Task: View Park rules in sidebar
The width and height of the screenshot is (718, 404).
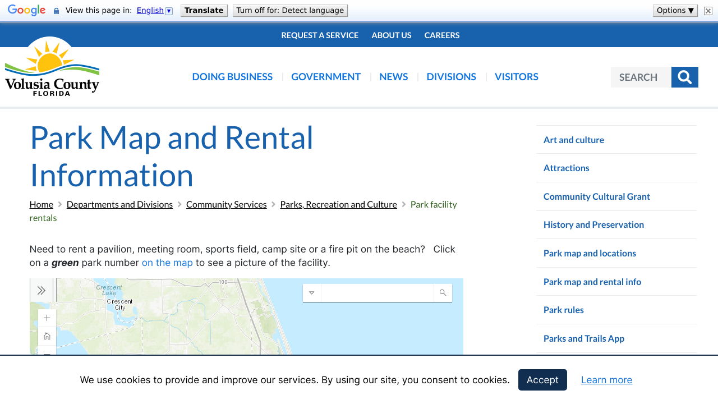Action: click(x=564, y=310)
